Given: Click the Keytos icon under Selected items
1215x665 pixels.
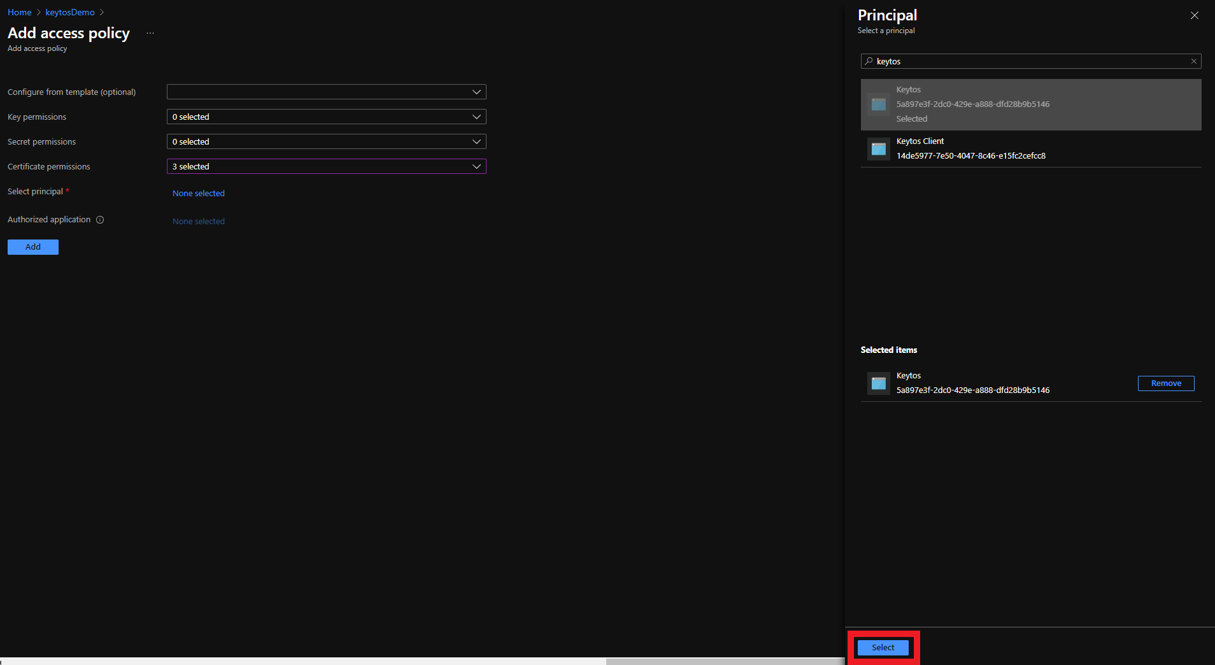Looking at the screenshot, I should pyautogui.click(x=879, y=383).
